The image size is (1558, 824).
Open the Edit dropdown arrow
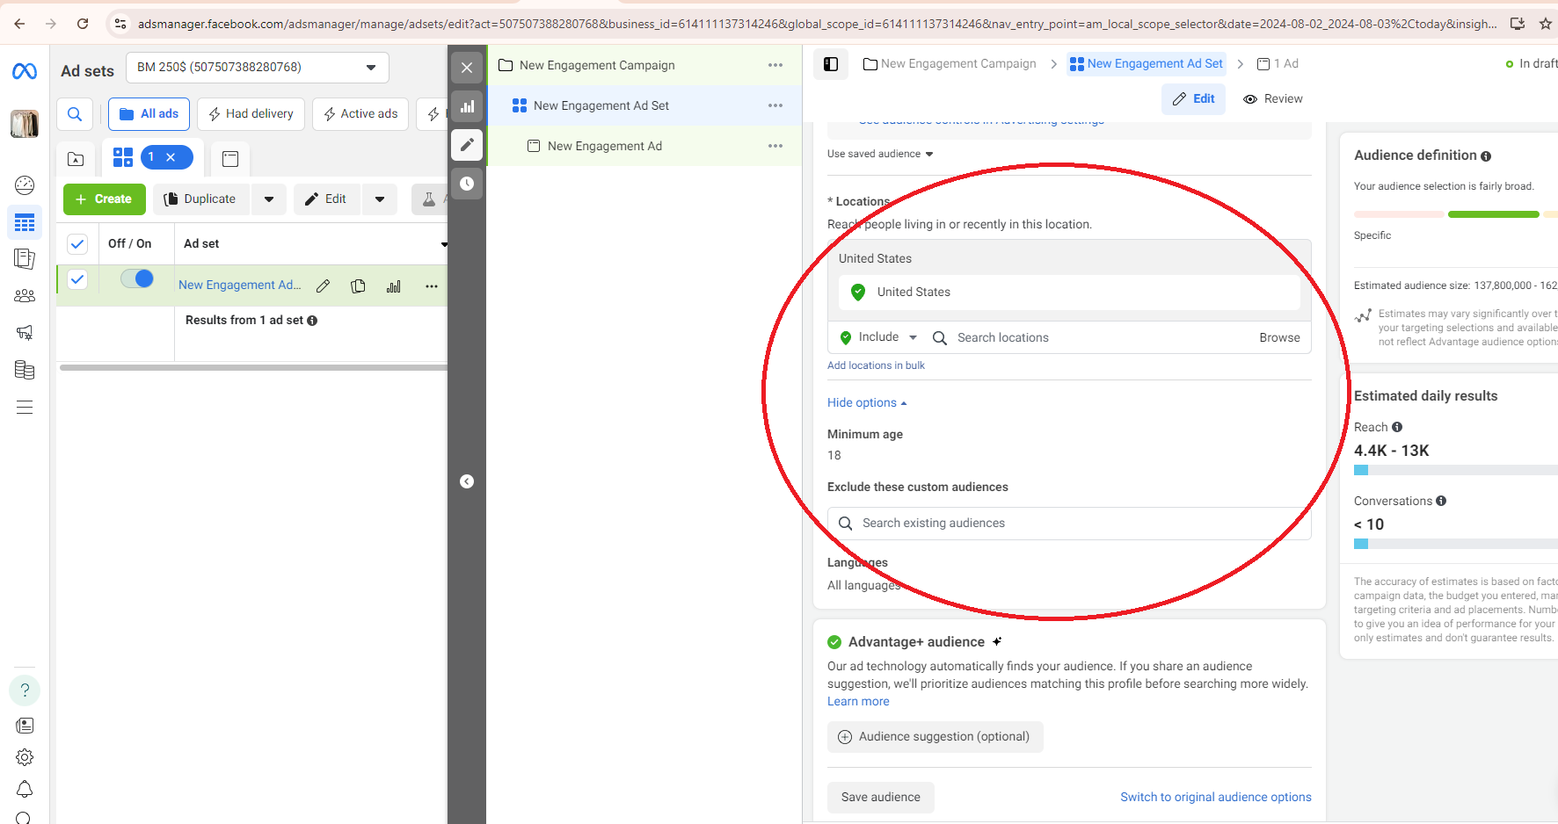point(380,199)
